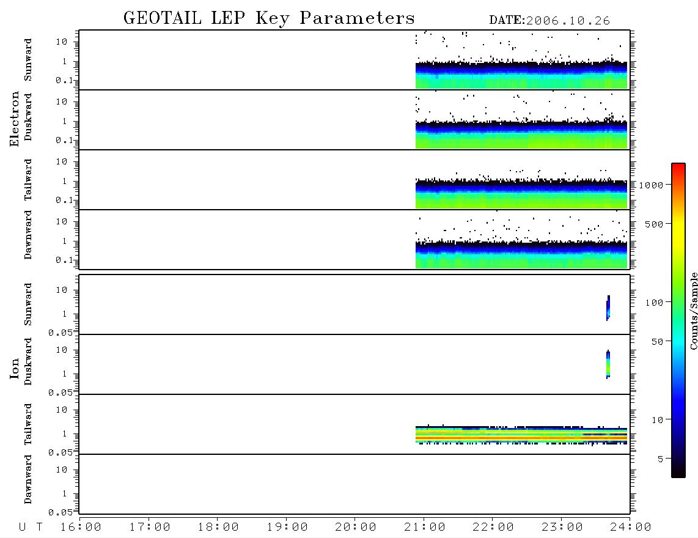The width and height of the screenshot is (698, 538).
Task: Click the Electron Duskward spectrogram data band
Action: 521,134
